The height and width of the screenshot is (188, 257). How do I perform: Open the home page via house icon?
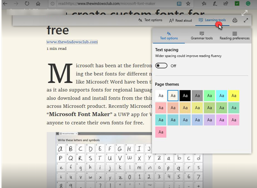(x=38, y=3)
